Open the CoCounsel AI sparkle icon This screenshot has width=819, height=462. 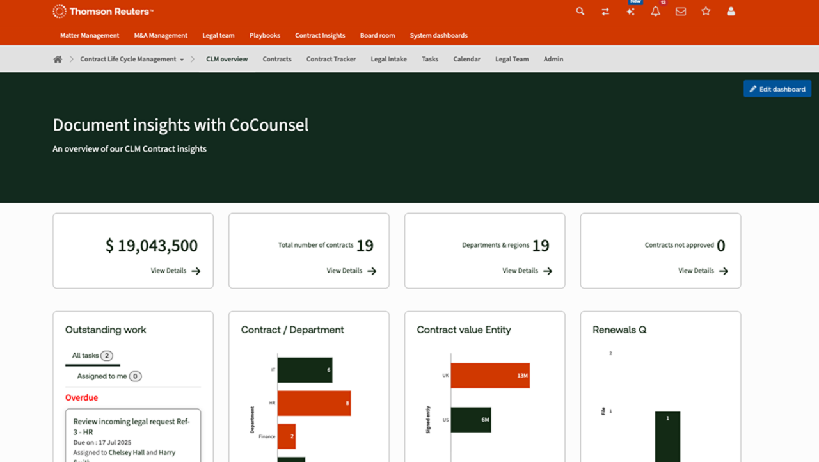point(631,12)
